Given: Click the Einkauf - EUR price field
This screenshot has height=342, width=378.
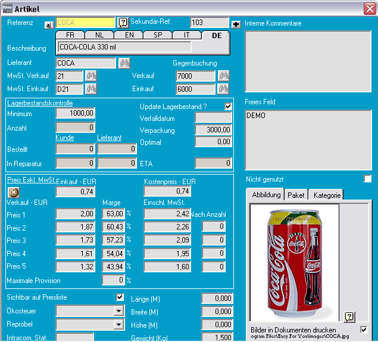Looking at the screenshot, I should 76,192.
